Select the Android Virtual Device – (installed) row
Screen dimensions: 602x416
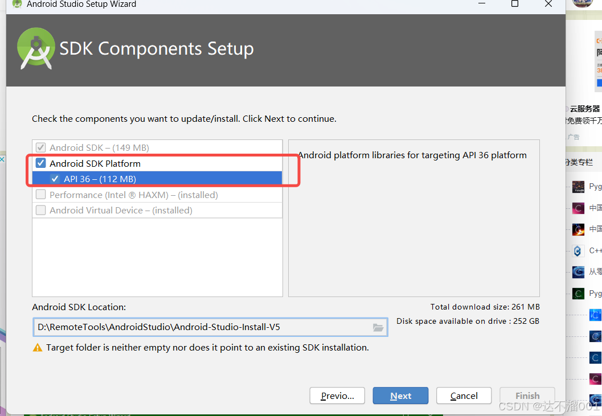point(157,211)
